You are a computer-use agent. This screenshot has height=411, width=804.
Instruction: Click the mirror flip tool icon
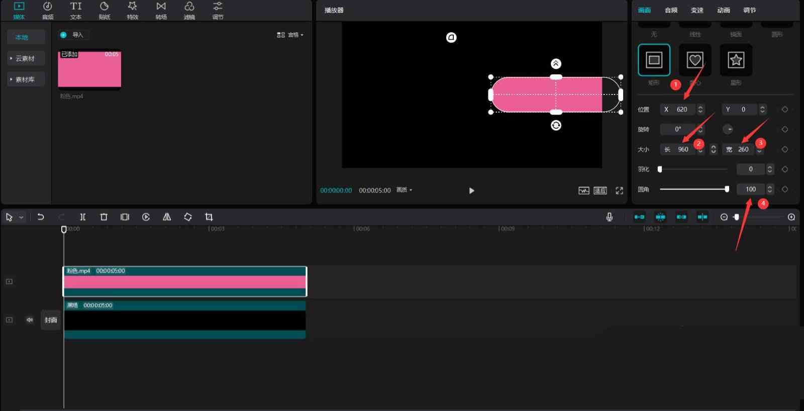[x=167, y=217]
